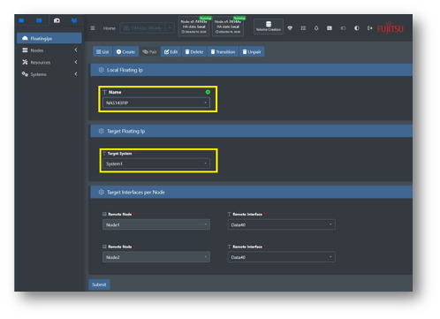
Task: Open the Resources sidebar menu
Action: click(49, 62)
